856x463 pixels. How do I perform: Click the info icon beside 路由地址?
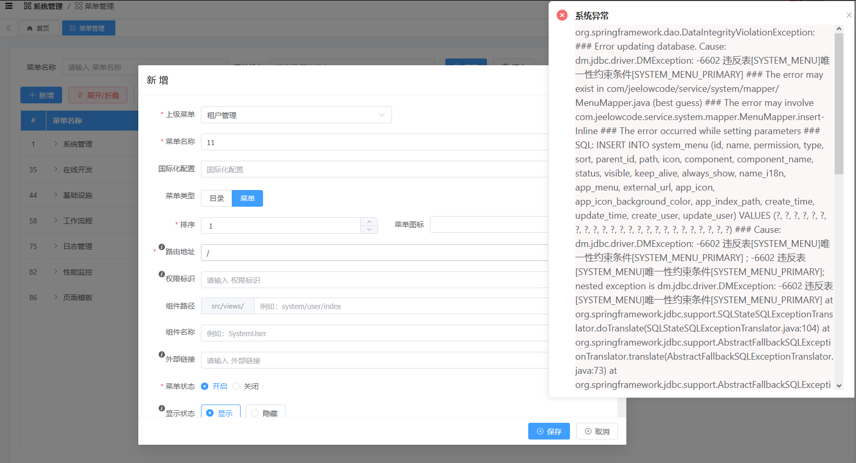tap(162, 247)
